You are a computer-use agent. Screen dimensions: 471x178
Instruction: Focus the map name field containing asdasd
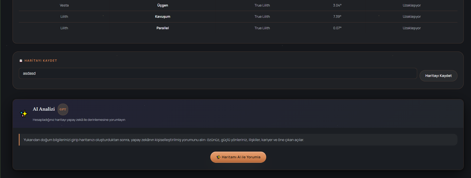218,73
